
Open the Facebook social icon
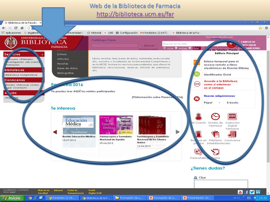point(246,192)
